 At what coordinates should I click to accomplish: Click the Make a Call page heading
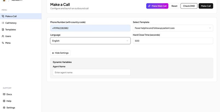point(60,4)
